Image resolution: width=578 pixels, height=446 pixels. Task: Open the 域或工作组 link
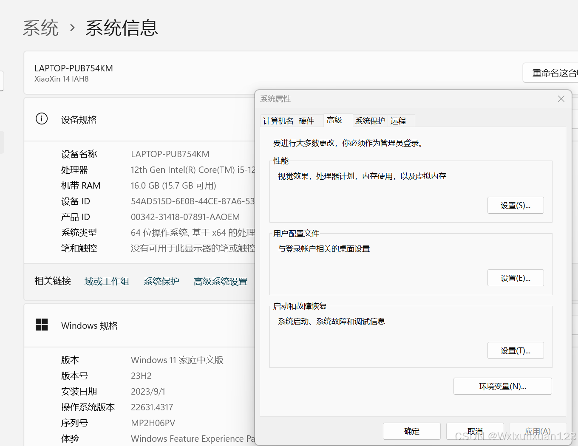[x=107, y=282]
